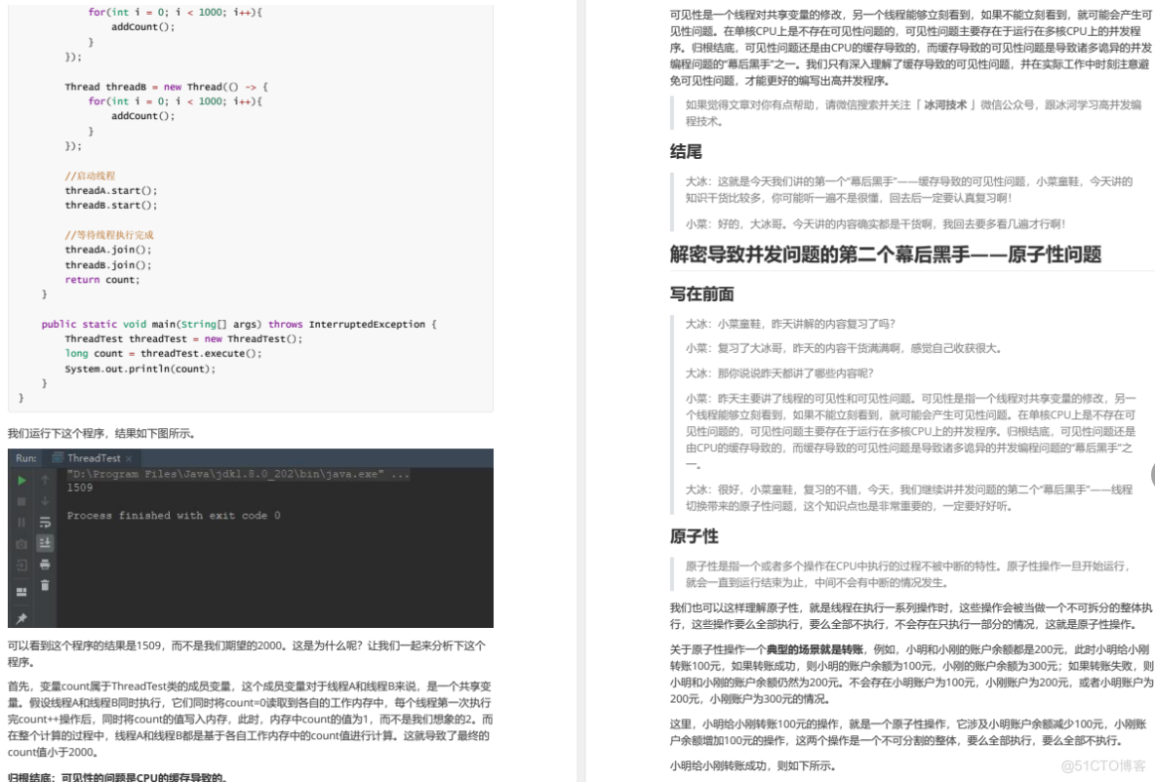
Task: Click the up-arrow stack trace navigation icon
Action: (x=43, y=481)
